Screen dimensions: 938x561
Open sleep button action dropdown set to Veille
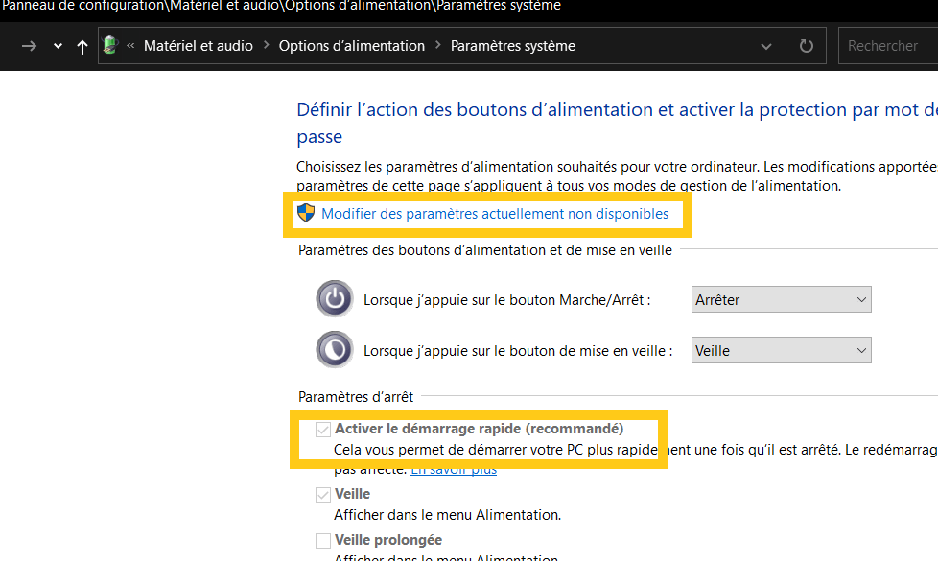781,350
